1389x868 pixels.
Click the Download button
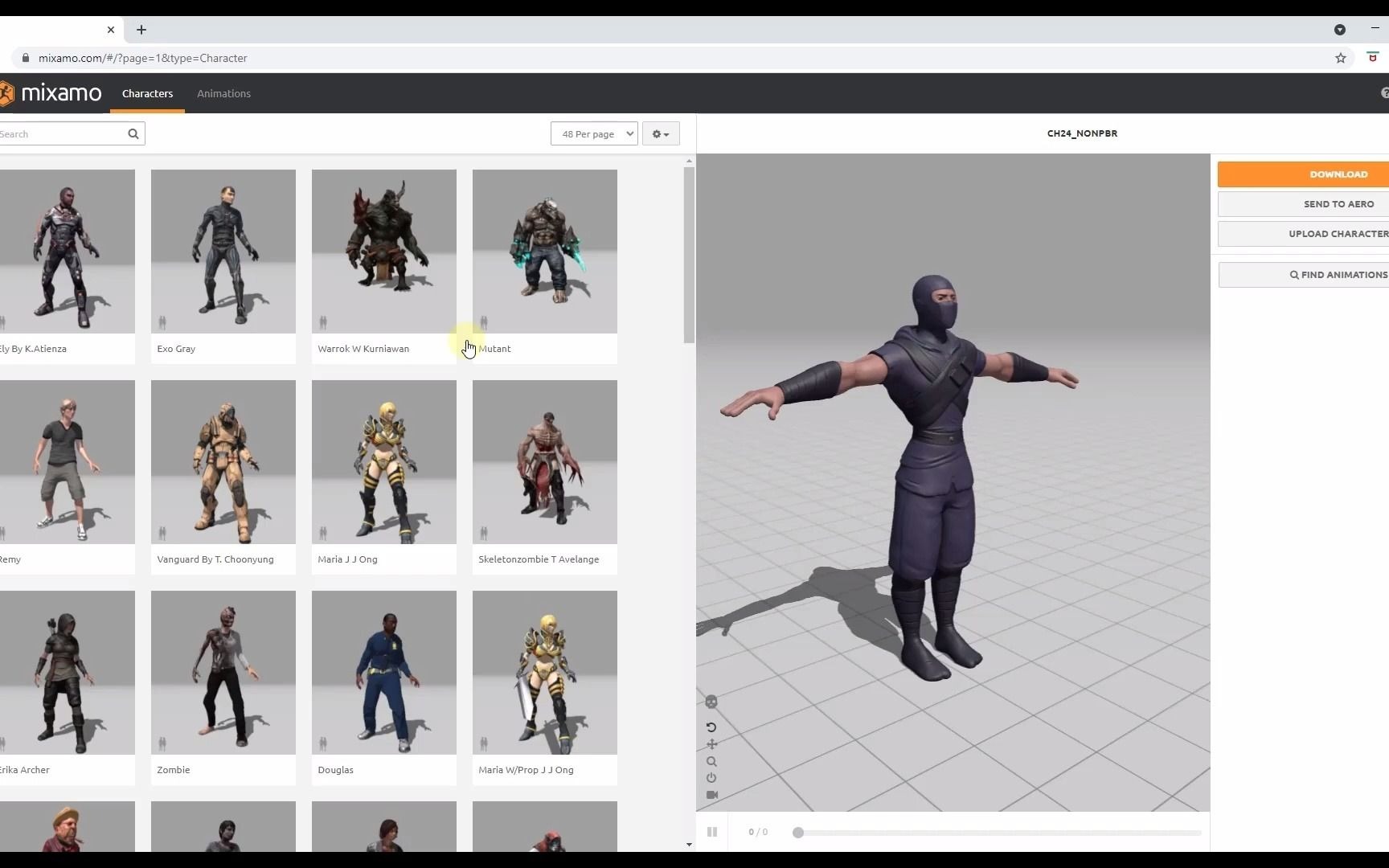coord(1338,174)
